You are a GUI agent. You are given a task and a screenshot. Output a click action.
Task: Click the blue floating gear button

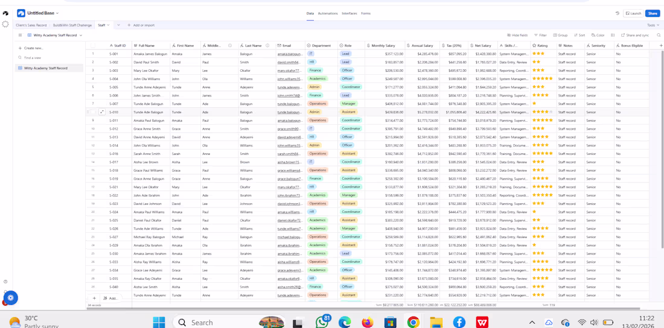11,298
